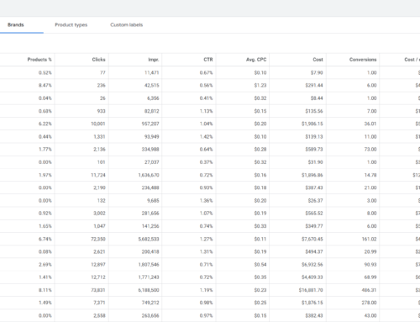The width and height of the screenshot is (420, 322).
Task: Select the 1,331 clicks cell
Action: click(99, 136)
